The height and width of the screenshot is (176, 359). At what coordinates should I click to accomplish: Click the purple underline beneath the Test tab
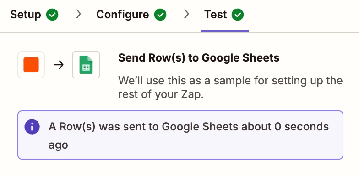(x=224, y=31)
